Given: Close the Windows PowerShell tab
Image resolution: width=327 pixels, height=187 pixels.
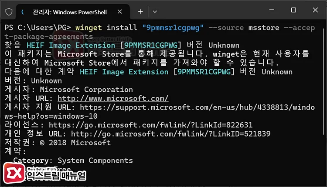Looking at the screenshot, I should tap(120, 12).
